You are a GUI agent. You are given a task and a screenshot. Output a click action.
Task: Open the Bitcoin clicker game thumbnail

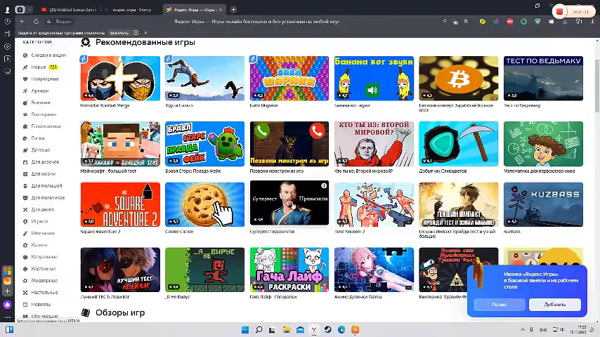click(x=458, y=79)
